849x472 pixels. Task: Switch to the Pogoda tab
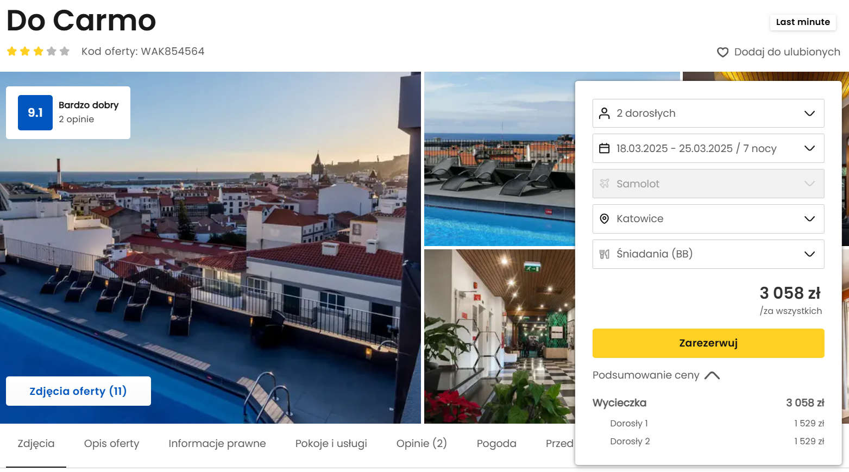(496, 443)
